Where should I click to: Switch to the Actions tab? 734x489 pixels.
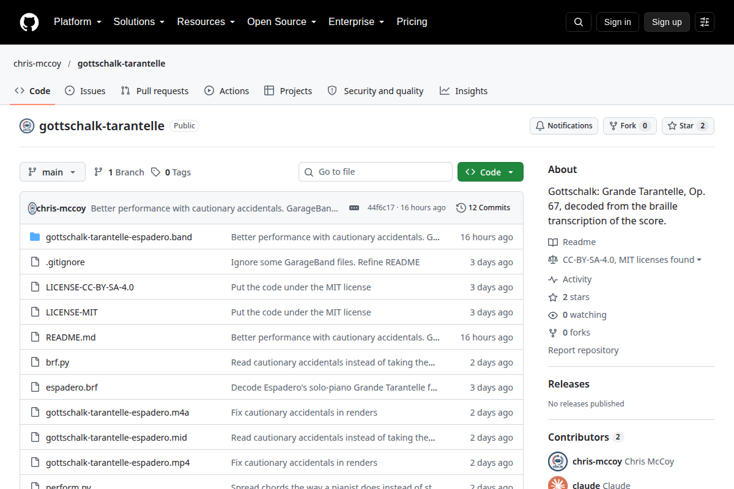[x=226, y=91]
